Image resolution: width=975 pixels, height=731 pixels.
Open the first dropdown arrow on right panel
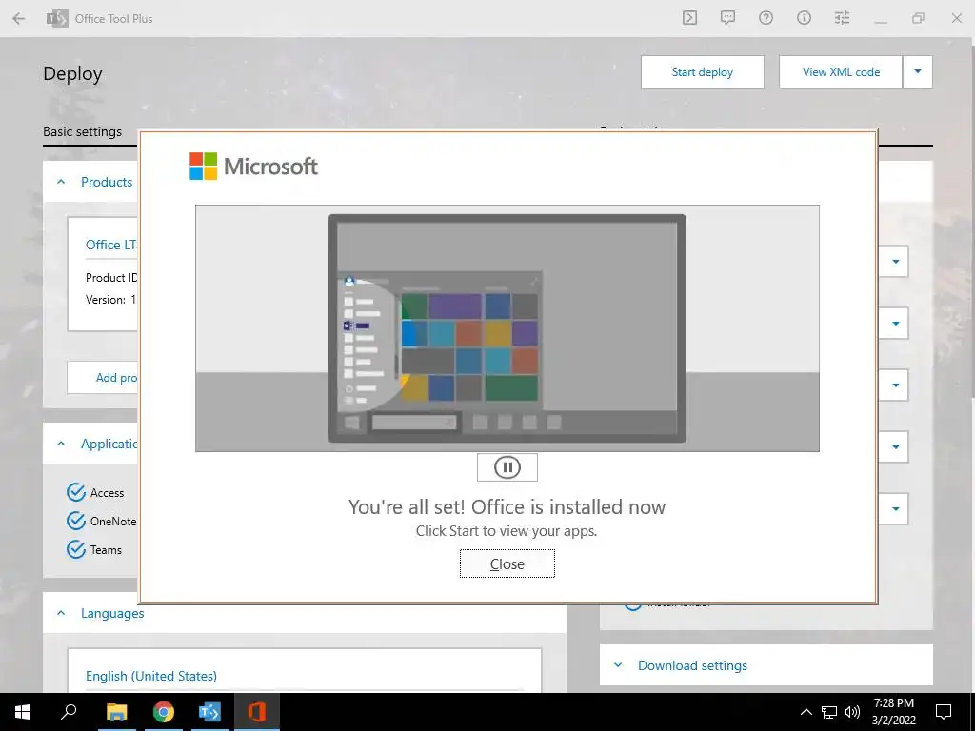(895, 262)
